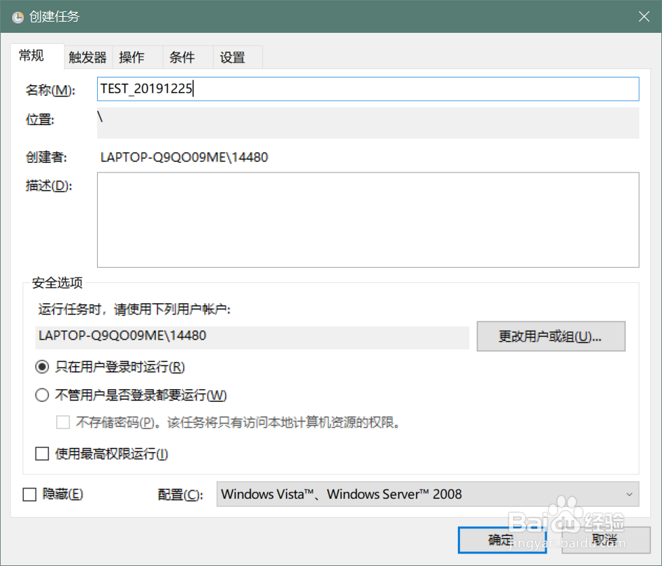The height and width of the screenshot is (566, 662).
Task: Toggle the 不存储密码 checkbox
Action: point(63,422)
